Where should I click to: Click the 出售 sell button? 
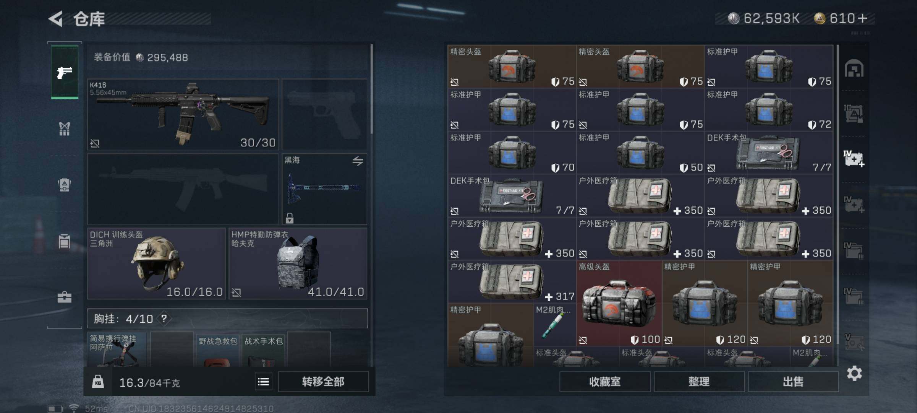[793, 382]
